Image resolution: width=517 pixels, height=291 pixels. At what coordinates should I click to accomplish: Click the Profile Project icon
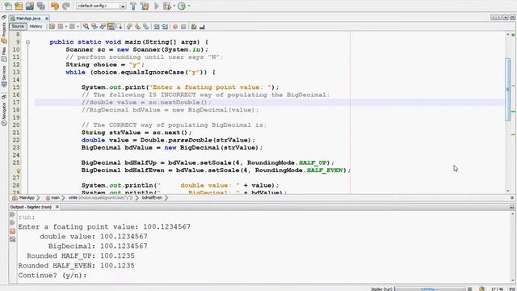(x=182, y=6)
